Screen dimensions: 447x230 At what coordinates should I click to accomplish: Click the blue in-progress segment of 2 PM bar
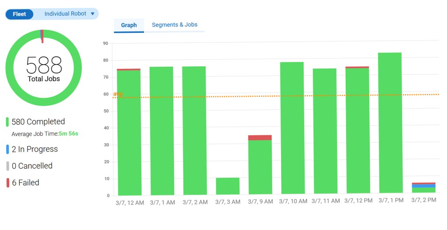coord(423,186)
